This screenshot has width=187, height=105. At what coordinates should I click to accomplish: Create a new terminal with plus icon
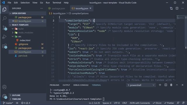[160, 85]
